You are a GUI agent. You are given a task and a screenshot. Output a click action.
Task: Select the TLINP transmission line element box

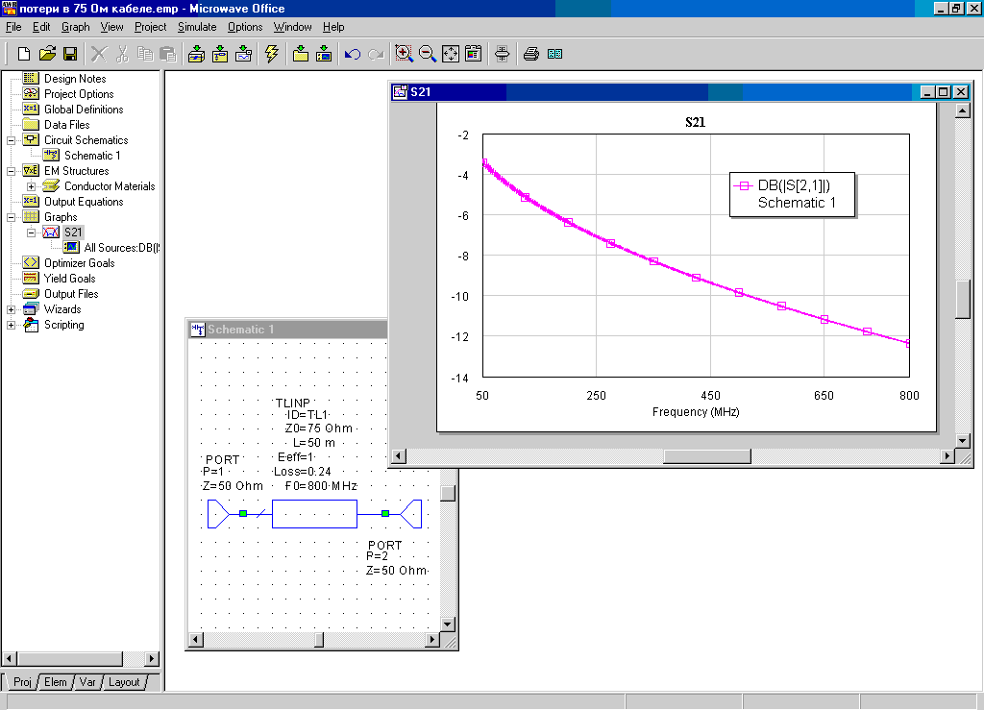(314, 514)
